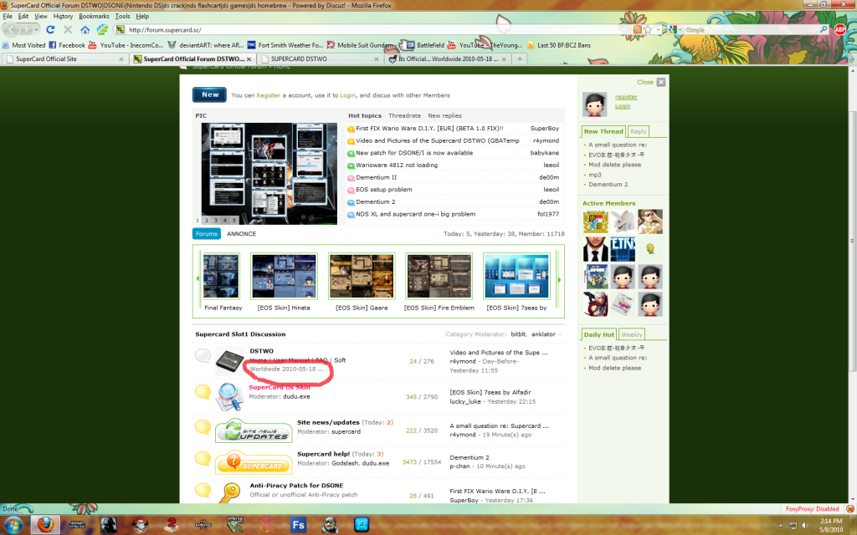This screenshot has width=857, height=535.
Task: Switch to the Reply tab in sidebar
Action: (639, 131)
